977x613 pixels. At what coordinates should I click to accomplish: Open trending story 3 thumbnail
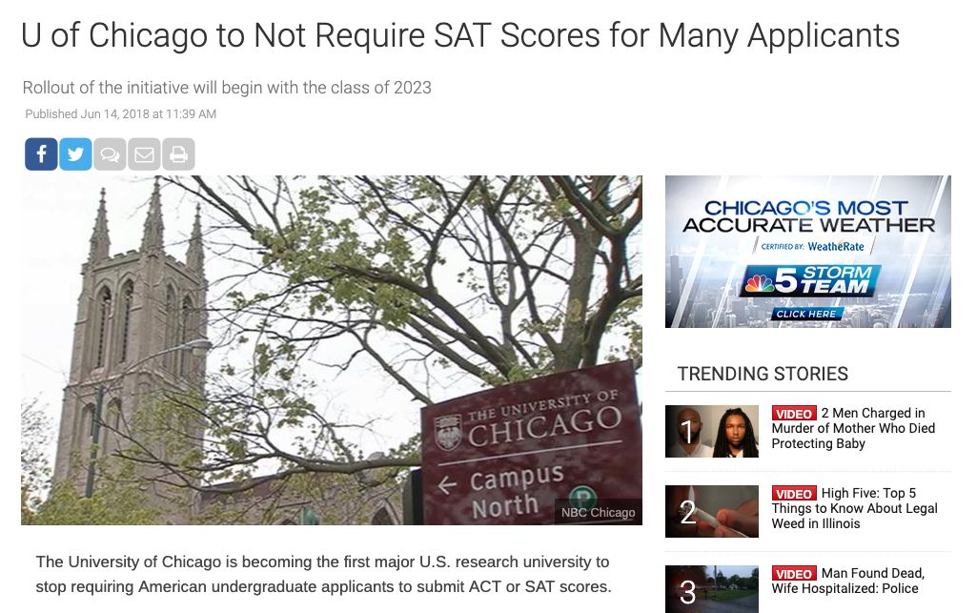click(712, 589)
